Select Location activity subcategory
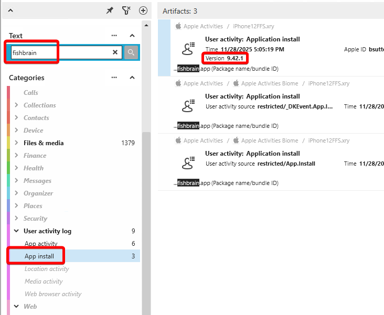Image resolution: width=384 pixels, height=315 pixels. pos(47,269)
